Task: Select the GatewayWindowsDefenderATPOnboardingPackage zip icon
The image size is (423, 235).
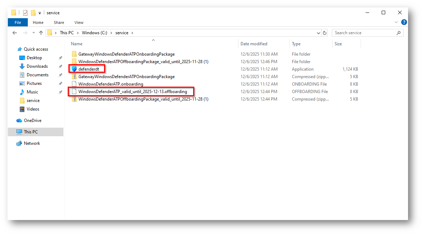Action: [74, 77]
